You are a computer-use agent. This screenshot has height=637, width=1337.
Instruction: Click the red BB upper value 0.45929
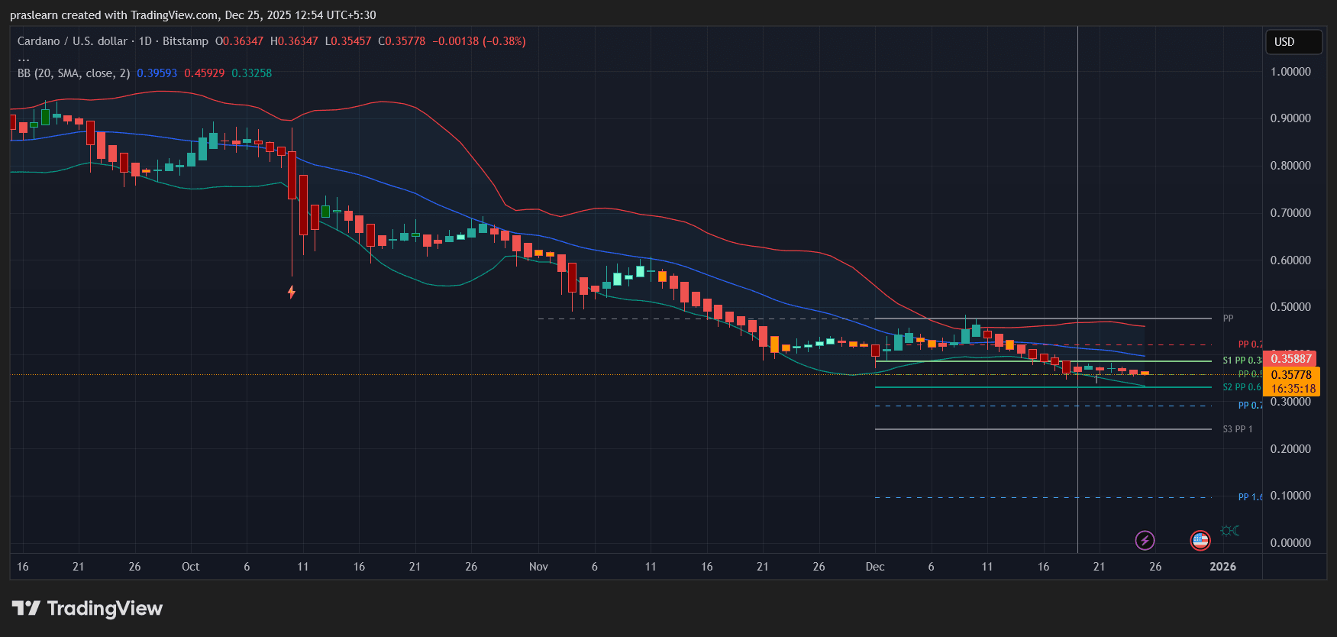[204, 73]
